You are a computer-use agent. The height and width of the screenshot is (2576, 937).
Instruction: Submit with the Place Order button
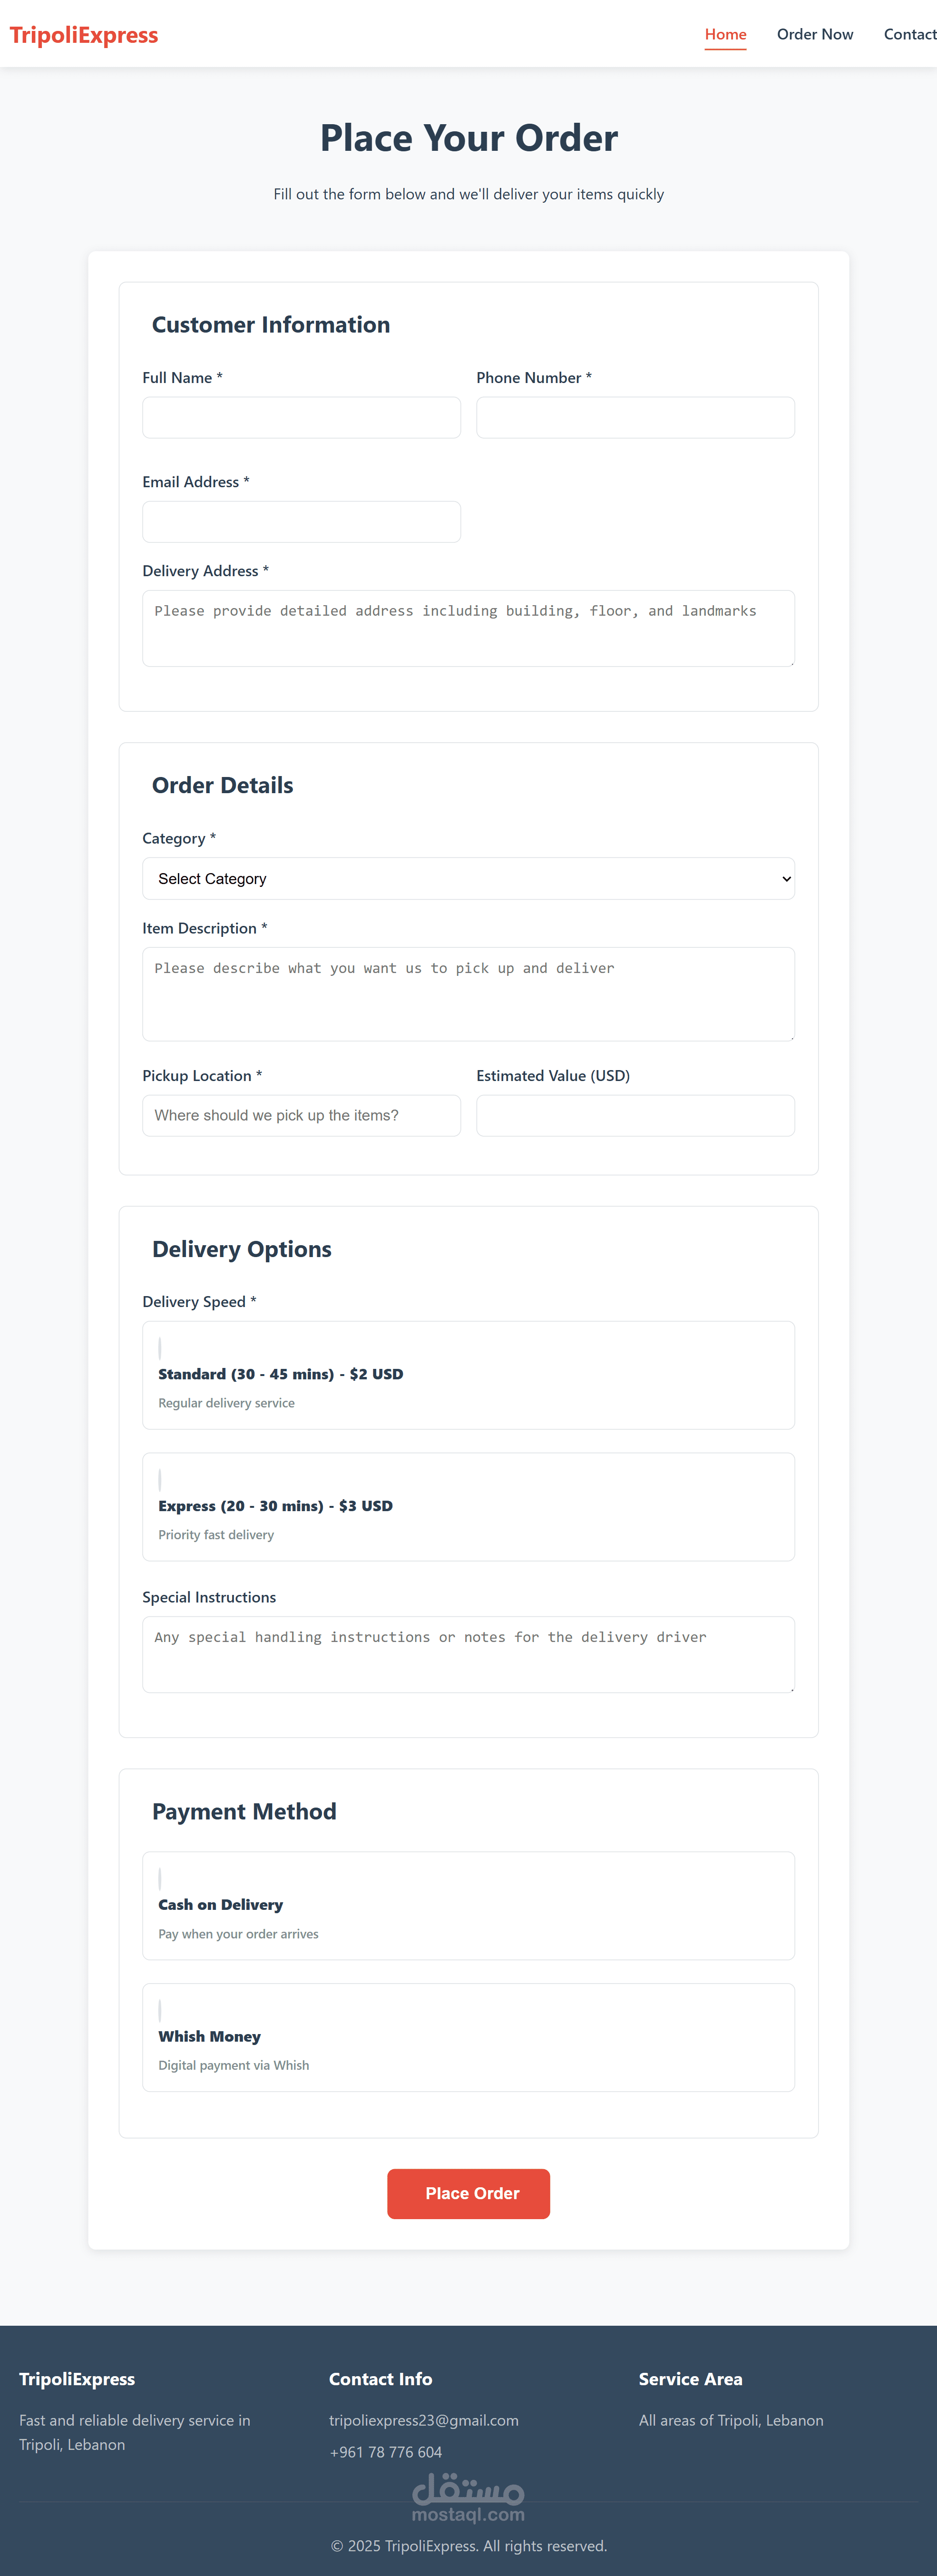468,2193
